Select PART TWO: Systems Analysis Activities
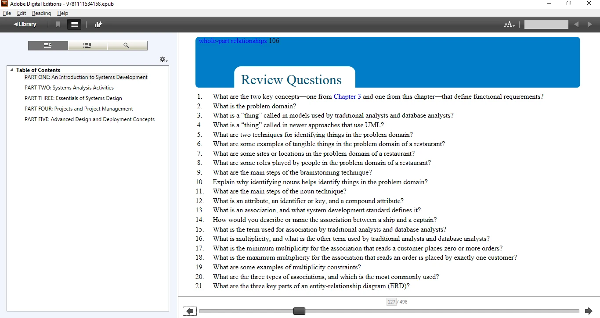The height and width of the screenshot is (318, 600). coord(69,88)
